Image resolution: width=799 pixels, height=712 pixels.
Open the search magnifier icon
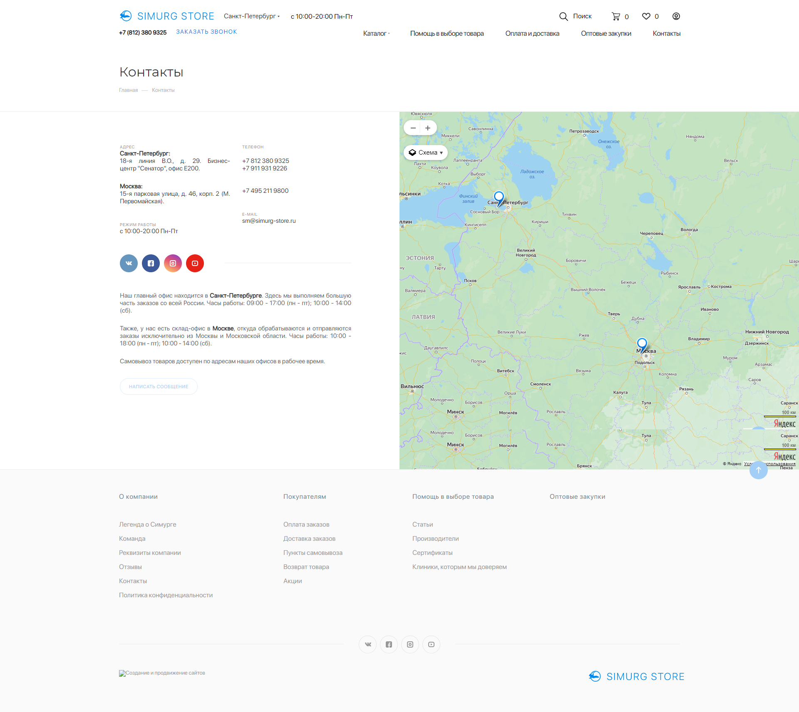coord(563,16)
